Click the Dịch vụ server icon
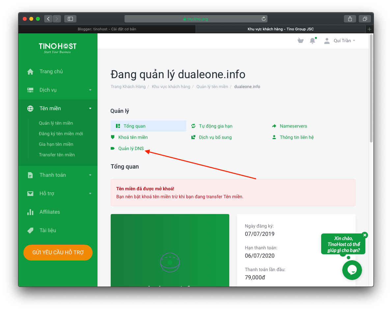Image resolution: width=392 pixels, height=311 pixels. click(x=30, y=90)
